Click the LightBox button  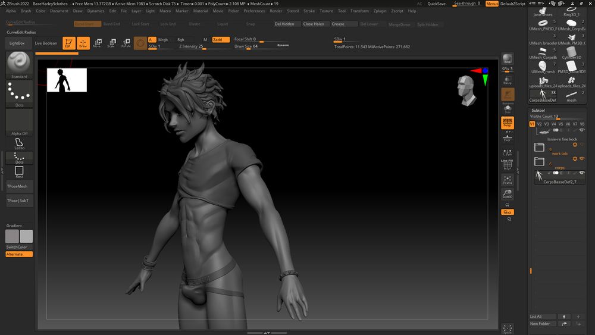[17, 43]
